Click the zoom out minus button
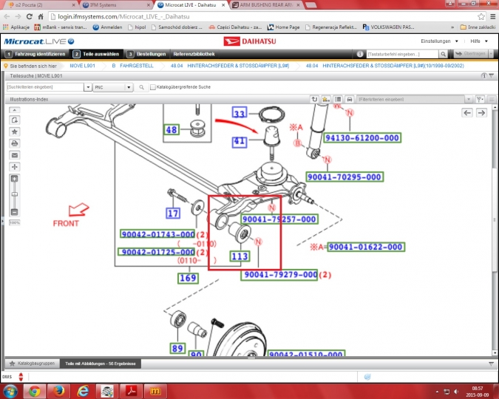 (14, 212)
